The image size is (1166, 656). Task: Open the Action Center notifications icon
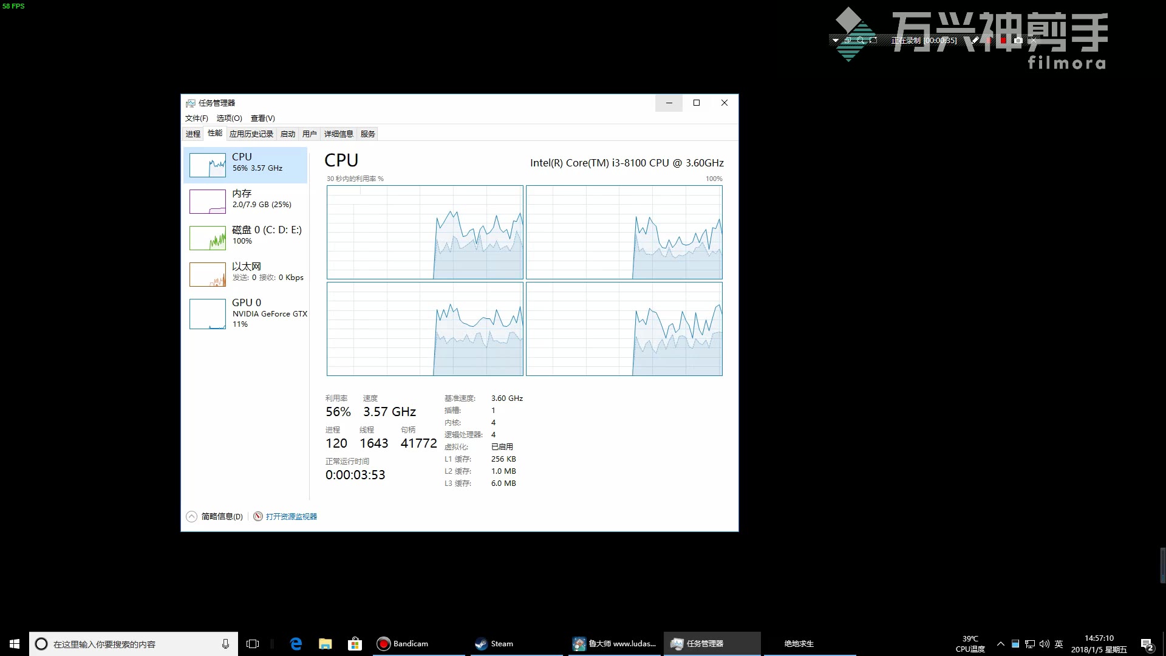(x=1147, y=644)
